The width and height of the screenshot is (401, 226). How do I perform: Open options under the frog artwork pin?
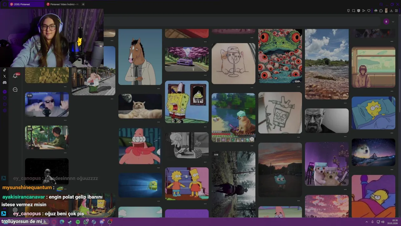[x=298, y=86]
